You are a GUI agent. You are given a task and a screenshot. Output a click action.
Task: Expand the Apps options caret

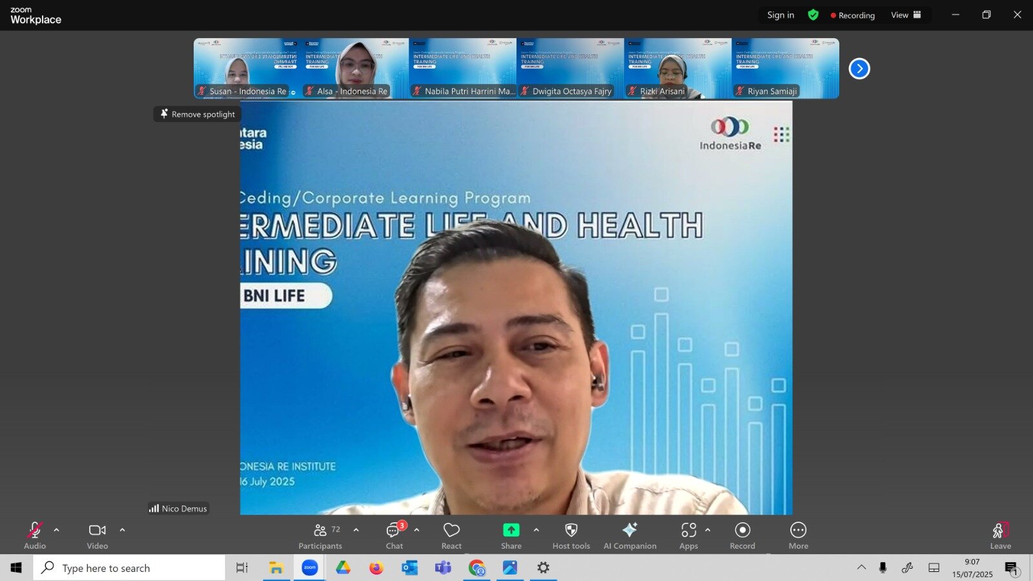point(708,530)
